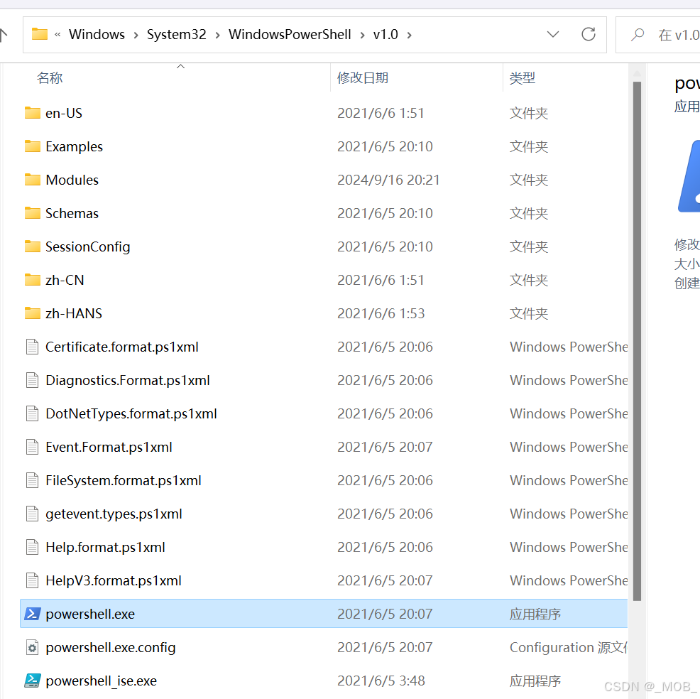Screen dimensions: 700x699
Task: Click the HelpV3.format.ps1xml file icon
Action: click(x=32, y=580)
